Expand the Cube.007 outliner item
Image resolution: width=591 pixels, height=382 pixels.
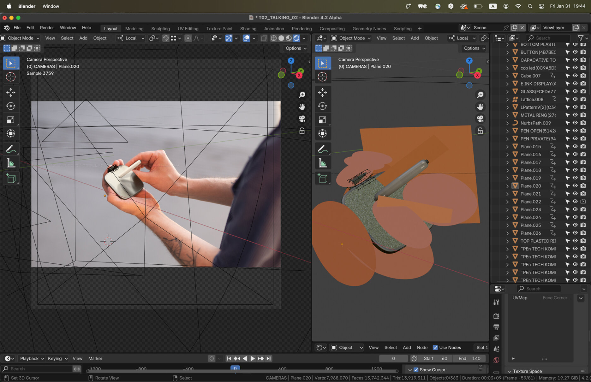pyautogui.click(x=507, y=76)
